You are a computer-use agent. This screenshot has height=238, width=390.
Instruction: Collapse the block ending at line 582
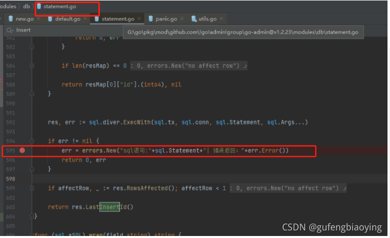[32, 47]
